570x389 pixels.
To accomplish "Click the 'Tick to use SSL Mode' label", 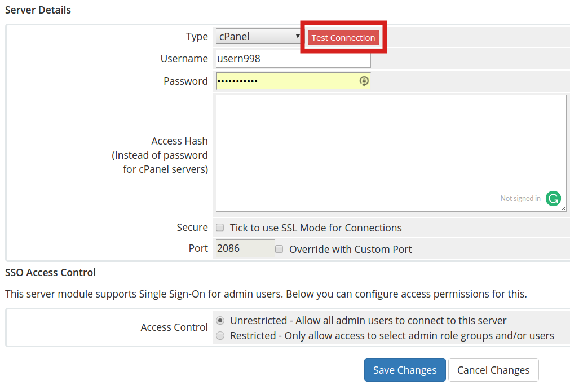I will click(316, 228).
